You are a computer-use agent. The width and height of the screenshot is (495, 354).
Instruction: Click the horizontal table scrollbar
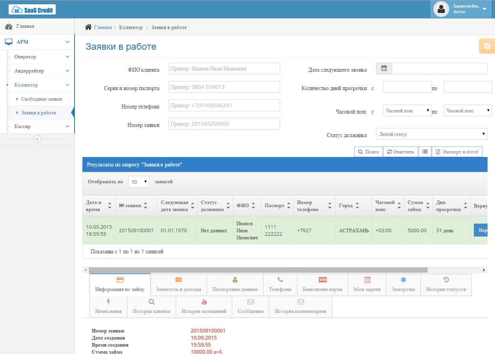click(258, 270)
